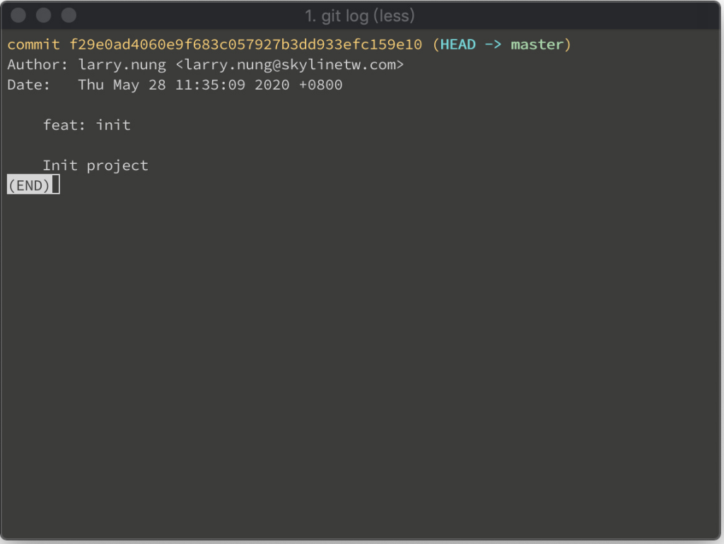Viewport: 724px width, 544px height.
Task: Click the 'Author:' label
Action: (x=38, y=64)
